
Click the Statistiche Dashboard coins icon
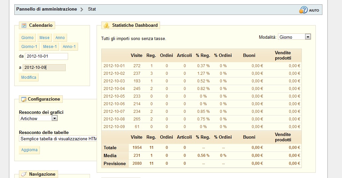pos(107,25)
